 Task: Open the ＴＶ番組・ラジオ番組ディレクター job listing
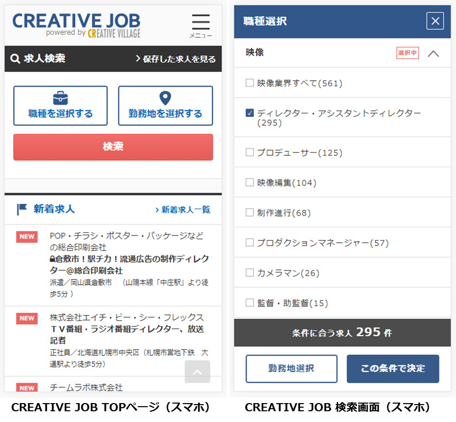127,335
